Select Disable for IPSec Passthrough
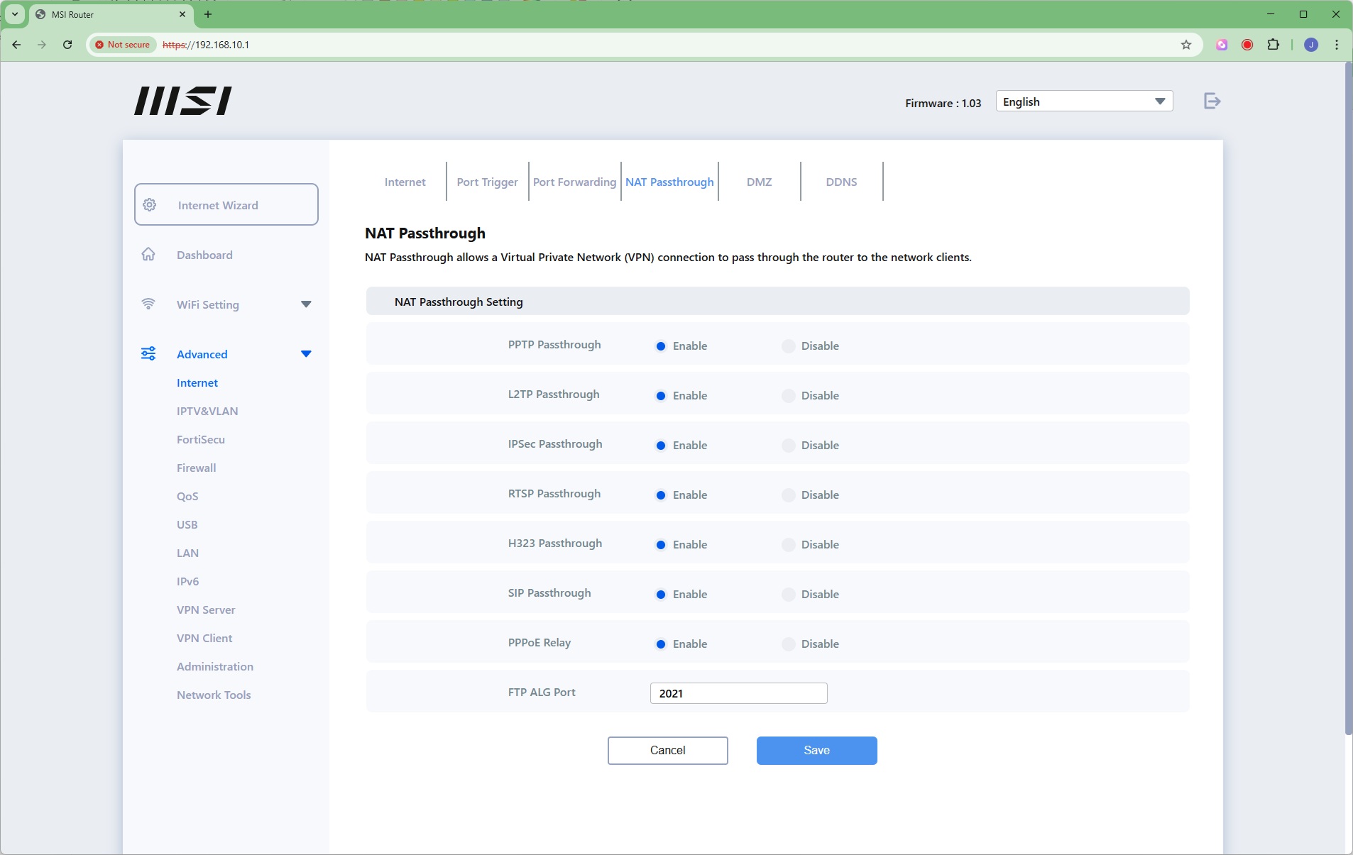Image resolution: width=1353 pixels, height=855 pixels. 788,446
